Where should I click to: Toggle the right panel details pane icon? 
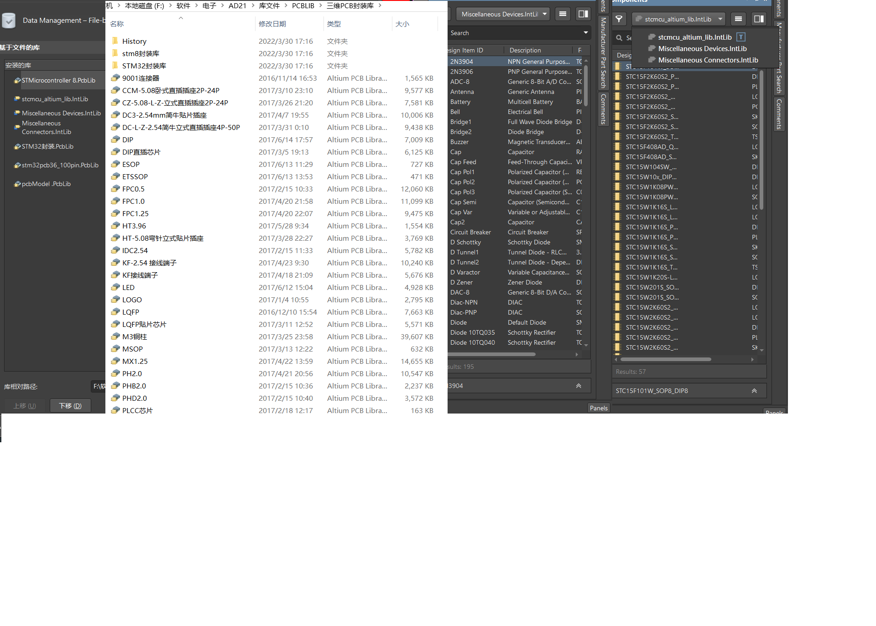pos(759,19)
